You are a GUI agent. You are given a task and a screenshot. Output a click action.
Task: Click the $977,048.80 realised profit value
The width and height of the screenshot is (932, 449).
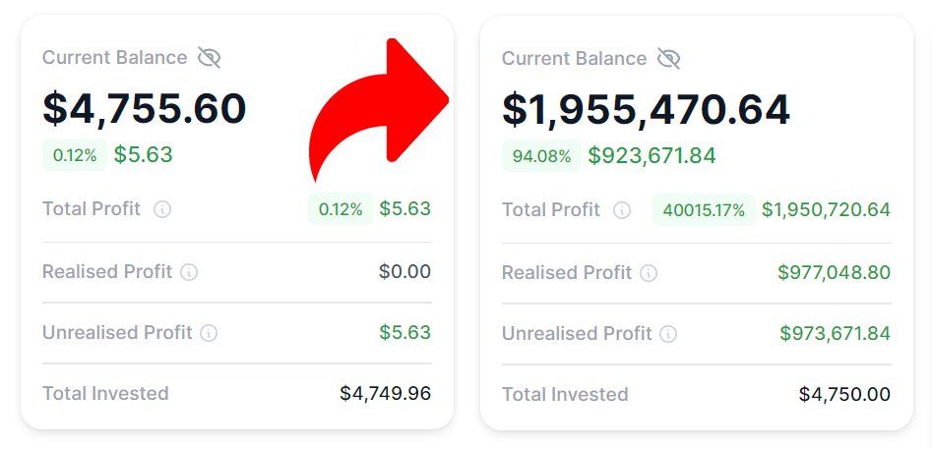click(x=834, y=273)
